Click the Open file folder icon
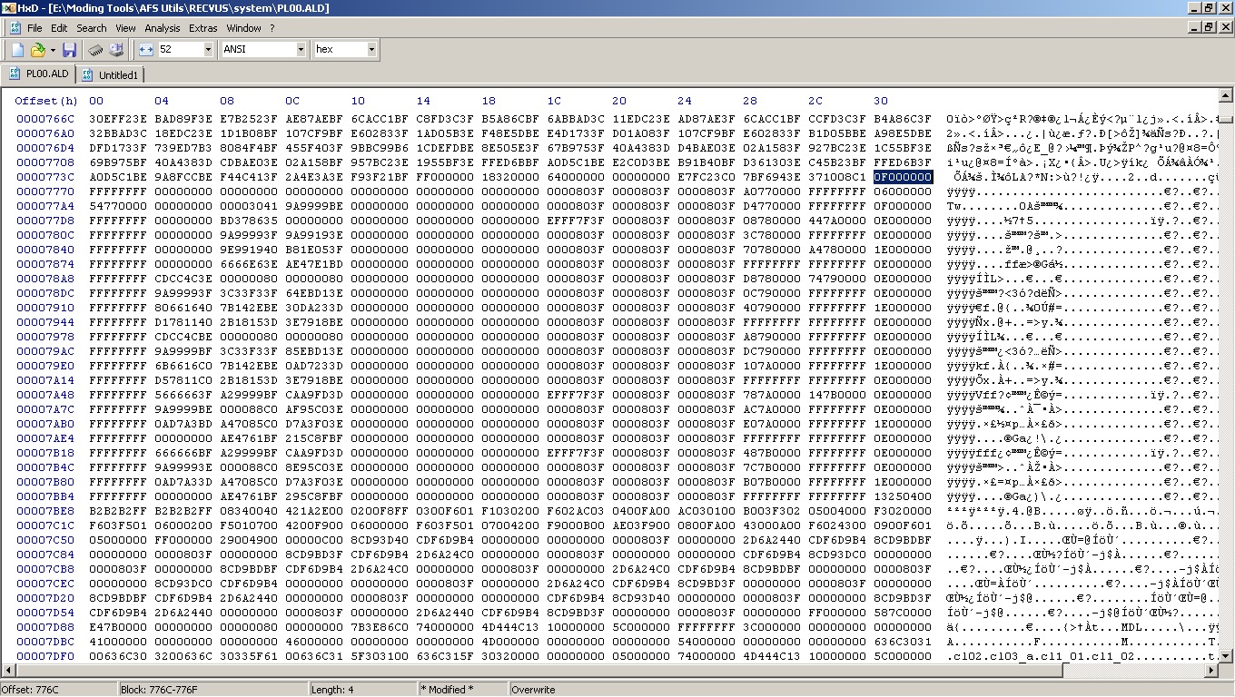Screen dimensions: 1235x697 [37, 49]
